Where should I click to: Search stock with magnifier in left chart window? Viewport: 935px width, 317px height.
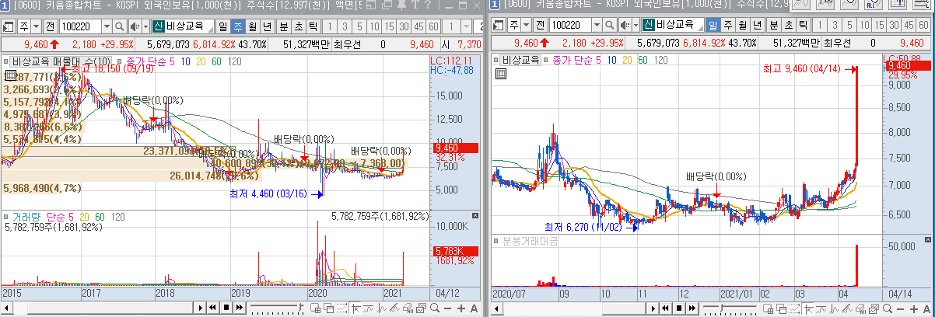[x=119, y=26]
